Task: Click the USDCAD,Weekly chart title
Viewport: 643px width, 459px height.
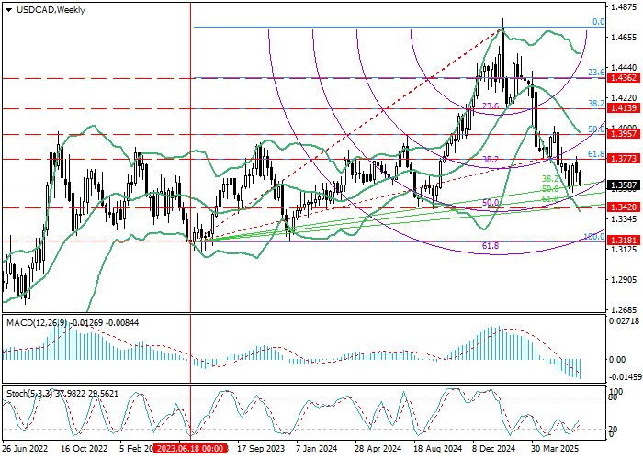Action: [x=51, y=10]
